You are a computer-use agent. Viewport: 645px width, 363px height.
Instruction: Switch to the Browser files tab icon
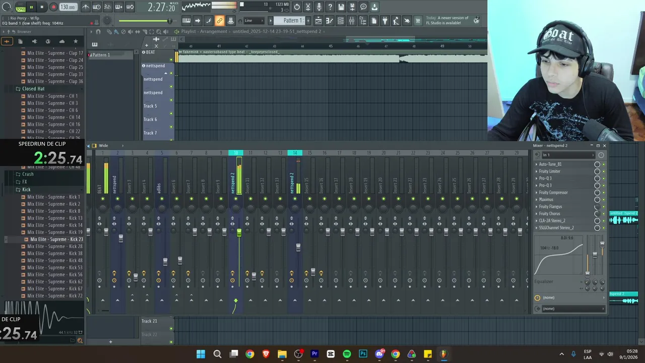[x=21, y=41]
